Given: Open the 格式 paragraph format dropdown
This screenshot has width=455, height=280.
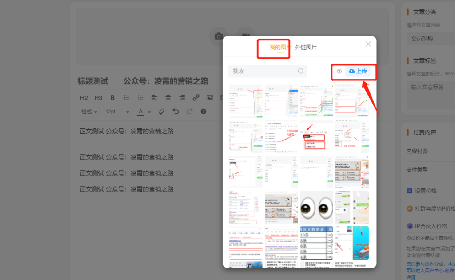Looking at the screenshot, I should pos(89,112).
